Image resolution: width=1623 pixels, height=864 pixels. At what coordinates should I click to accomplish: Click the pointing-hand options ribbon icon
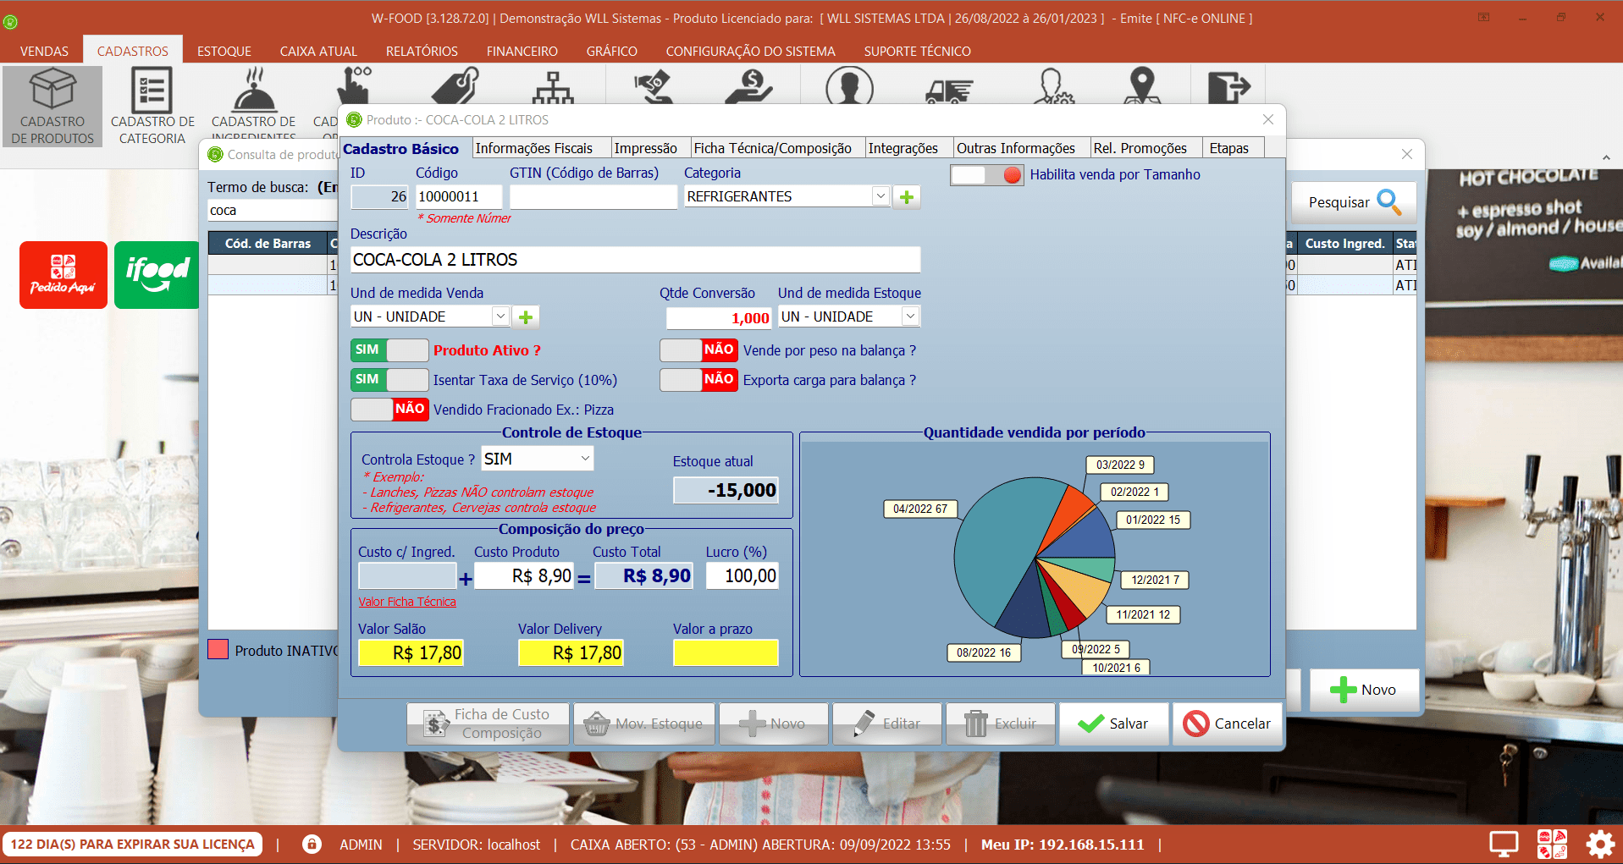point(353,85)
